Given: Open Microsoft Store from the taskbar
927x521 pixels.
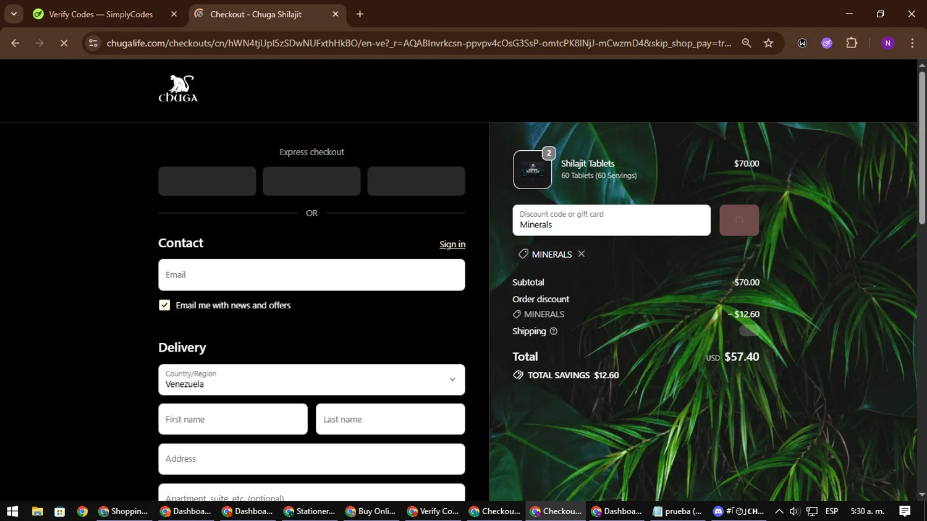Looking at the screenshot, I should point(60,511).
